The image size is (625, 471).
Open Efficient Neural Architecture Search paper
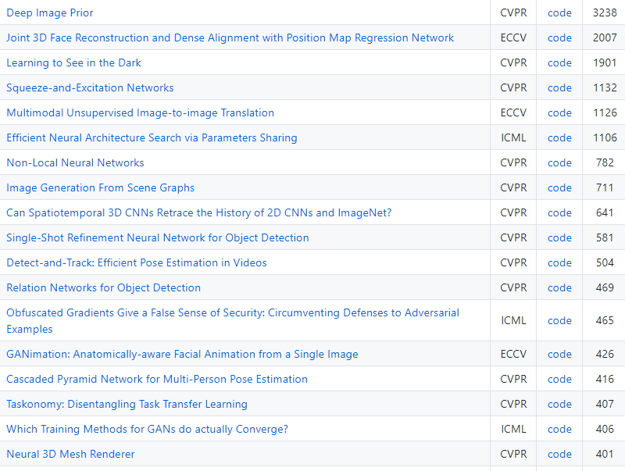click(152, 138)
